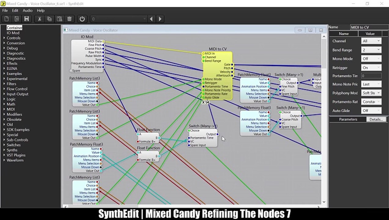The height and width of the screenshot is (220, 389).
Task: Select the IO Mod module title on canvas
Action: tap(87, 37)
